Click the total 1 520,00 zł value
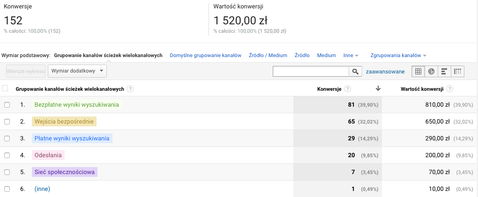 click(240, 21)
